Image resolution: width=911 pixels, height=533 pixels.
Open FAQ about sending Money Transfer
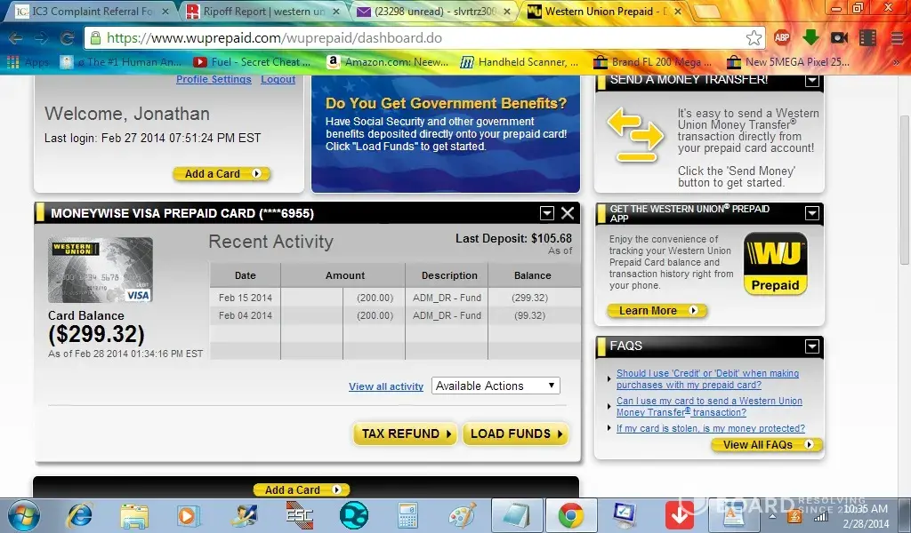pyautogui.click(x=709, y=407)
